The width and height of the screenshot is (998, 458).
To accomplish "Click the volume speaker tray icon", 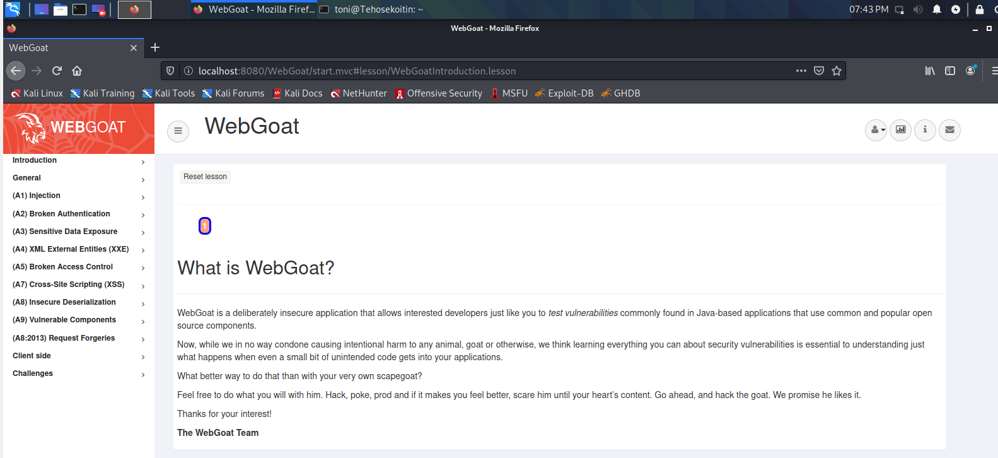I will pos(918,9).
